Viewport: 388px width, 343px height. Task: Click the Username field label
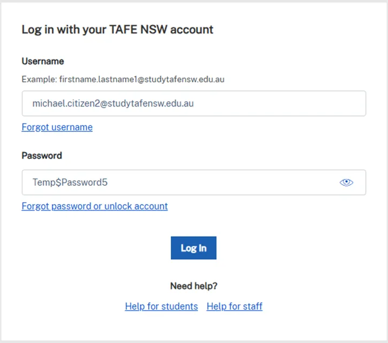(x=43, y=61)
